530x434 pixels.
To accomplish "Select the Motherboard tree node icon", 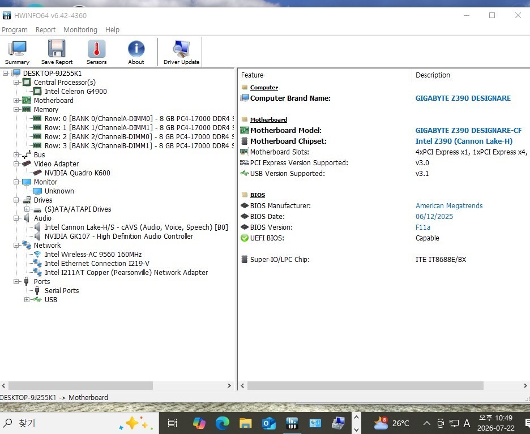I will [x=27, y=100].
